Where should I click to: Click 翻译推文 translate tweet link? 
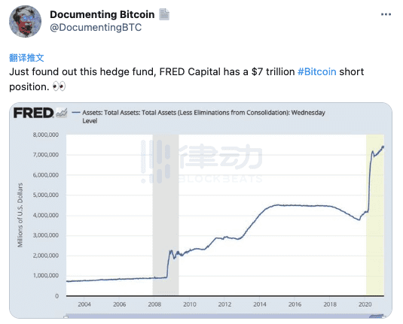26,58
